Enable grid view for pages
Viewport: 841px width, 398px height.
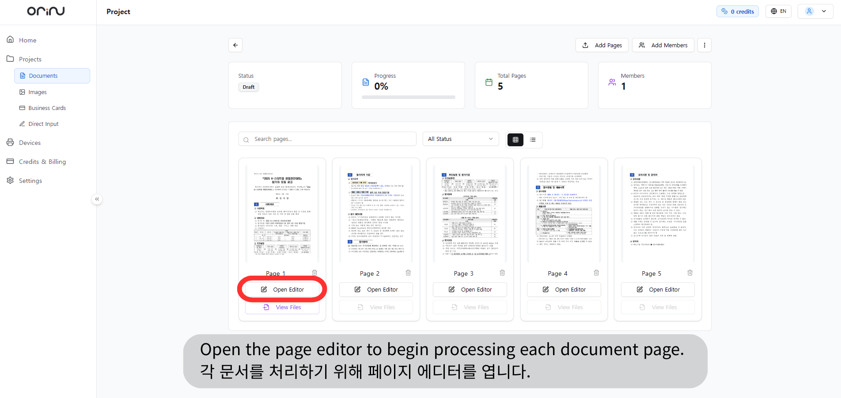(x=515, y=140)
